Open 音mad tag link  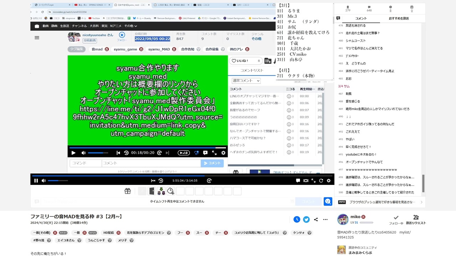[x=97, y=49]
